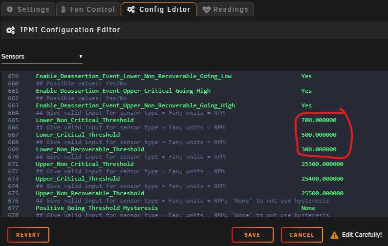The width and height of the screenshot is (388, 246).
Task: Click line number 675 in the gutter
Action: pos(13,193)
